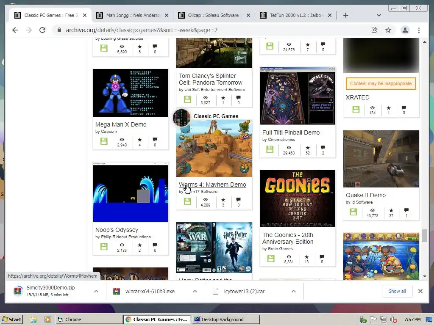Screen dimensions: 434x325
Task: Open the Chrome profile avatar
Action: coord(405,30)
